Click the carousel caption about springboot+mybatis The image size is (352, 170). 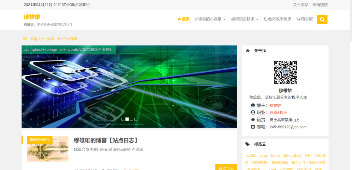tap(67, 49)
